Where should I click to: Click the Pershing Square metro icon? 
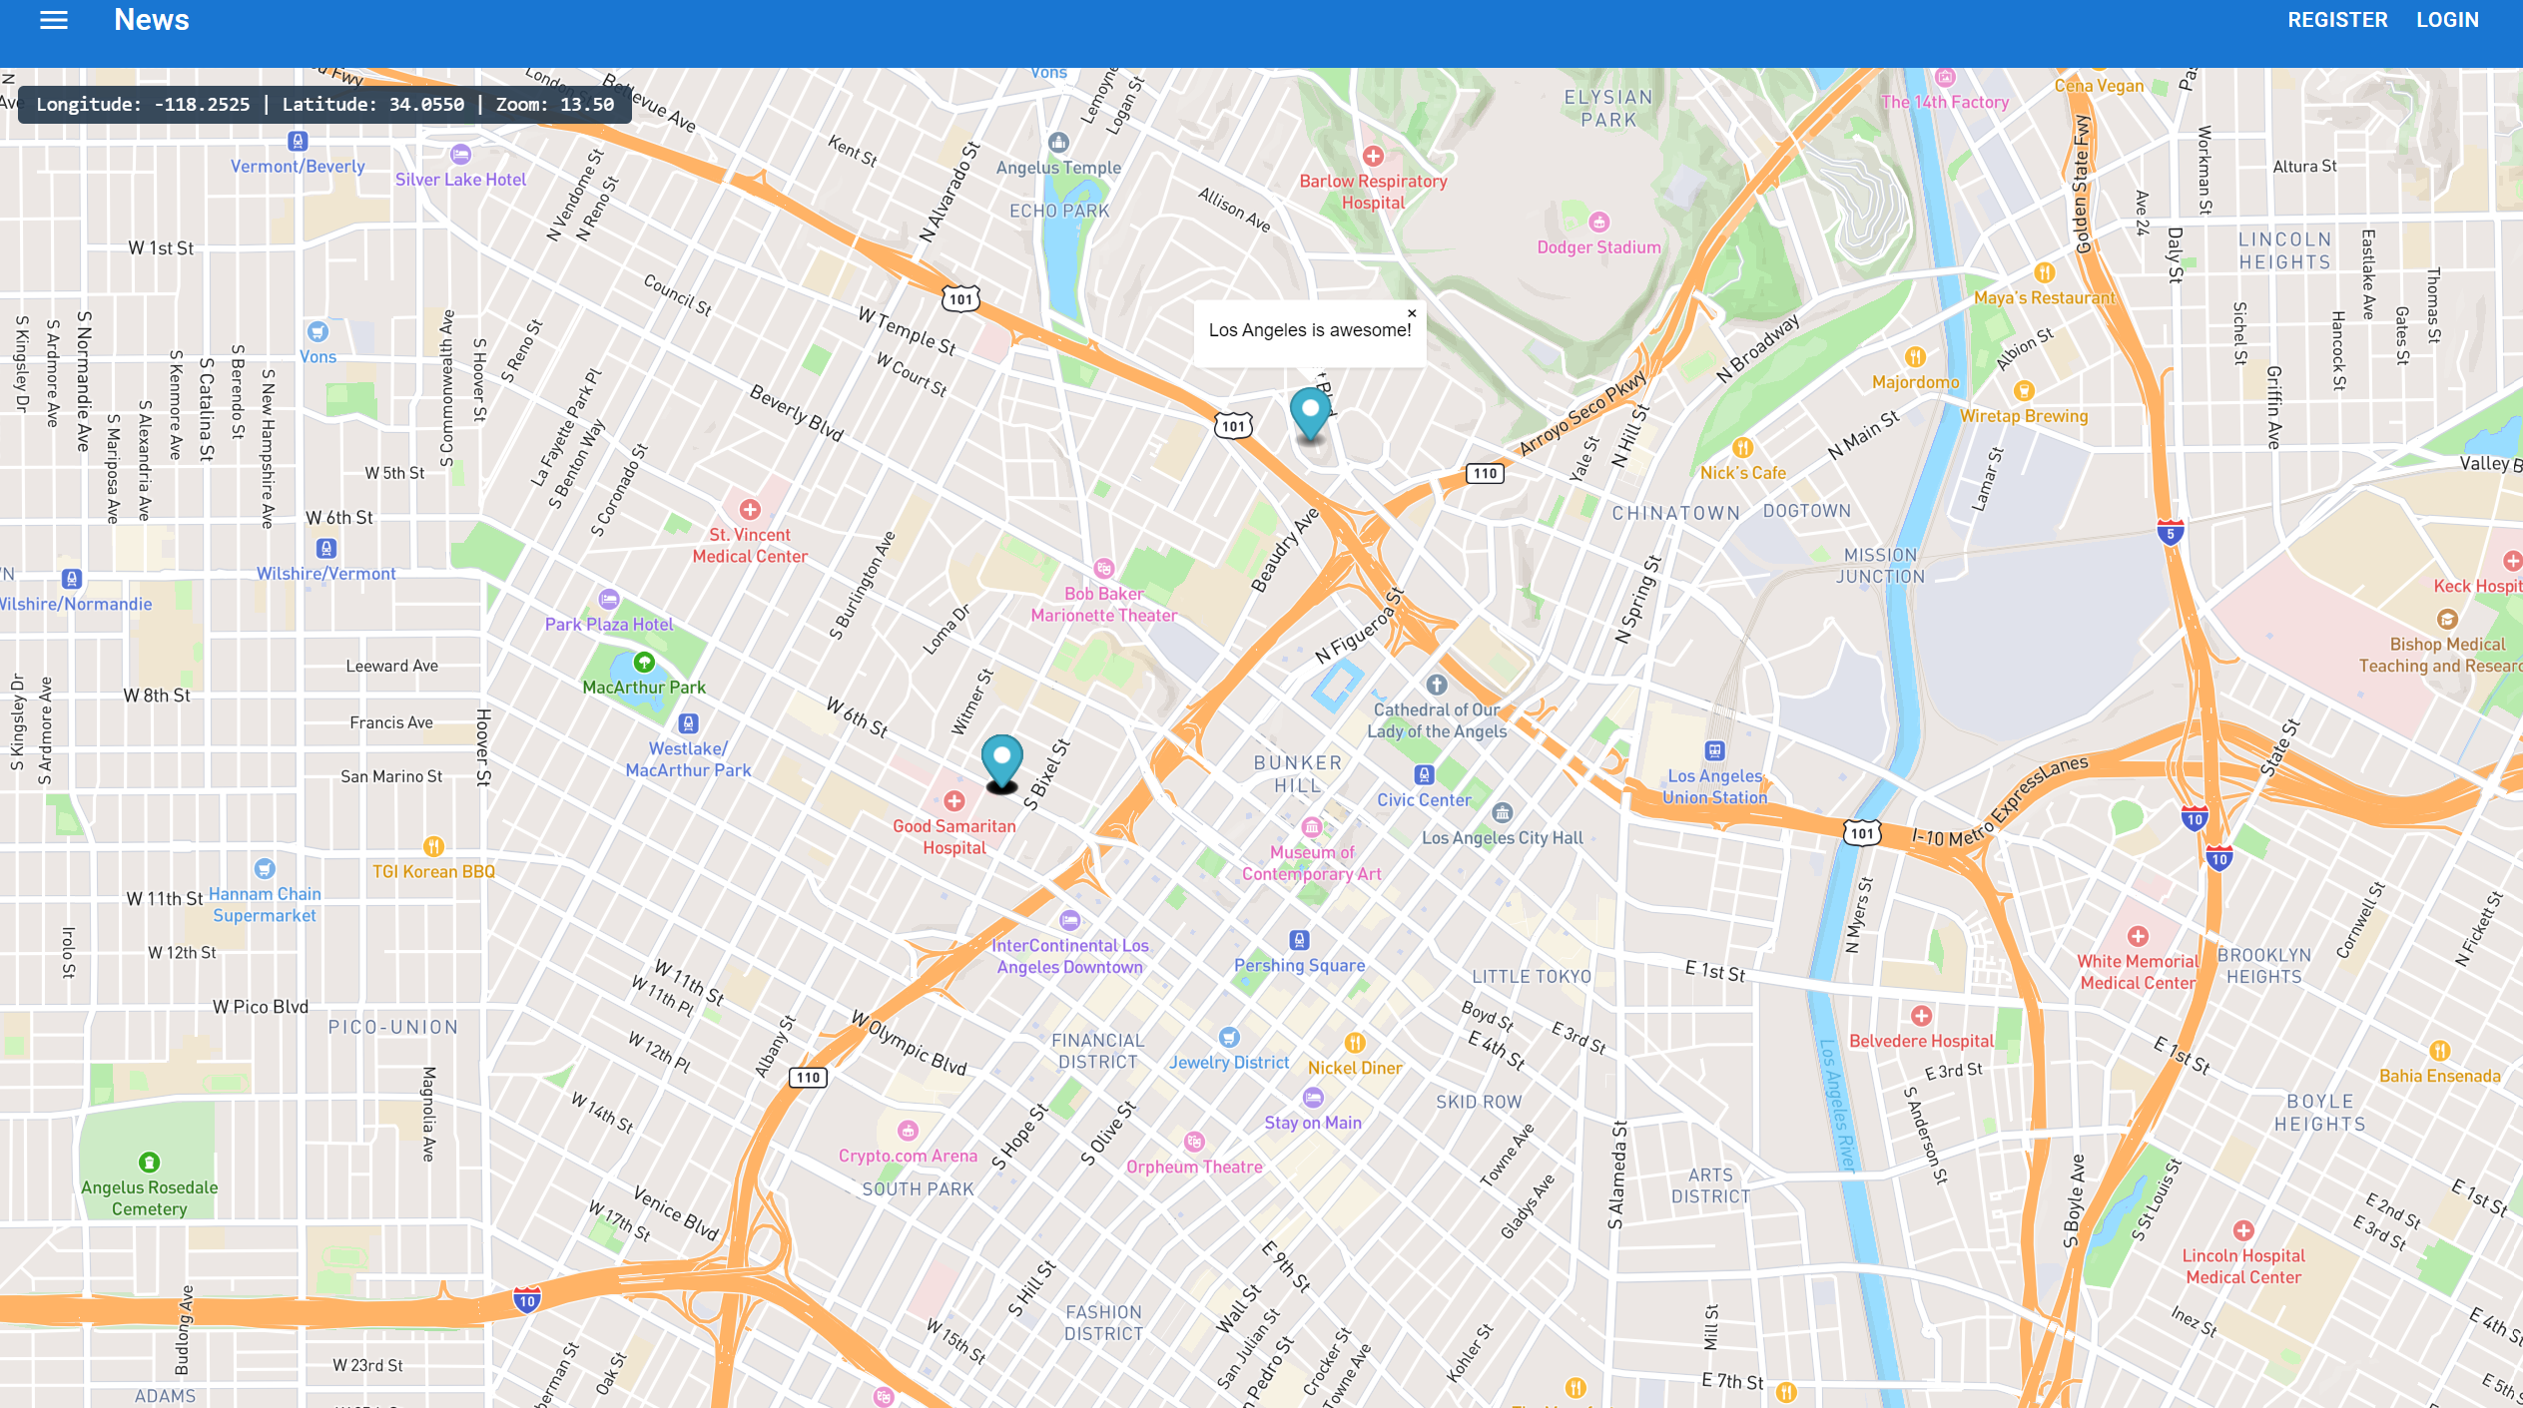click(x=1299, y=940)
